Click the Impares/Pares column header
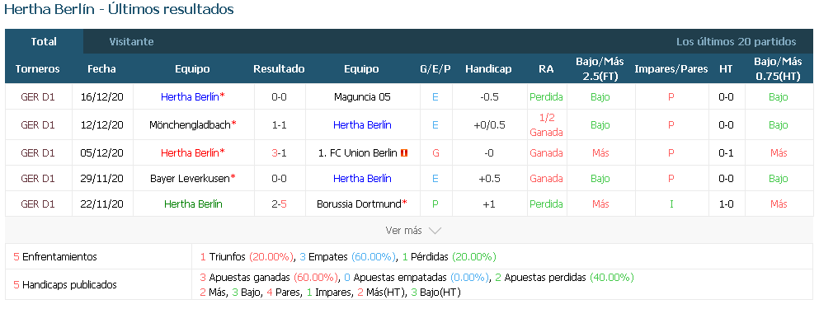This screenshot has height=309, width=819. (x=671, y=69)
